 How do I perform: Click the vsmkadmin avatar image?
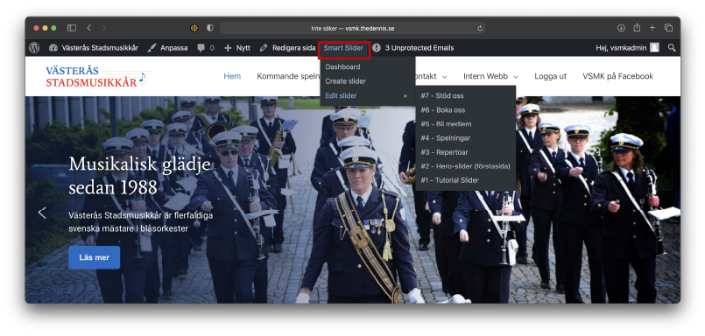pyautogui.click(x=655, y=47)
